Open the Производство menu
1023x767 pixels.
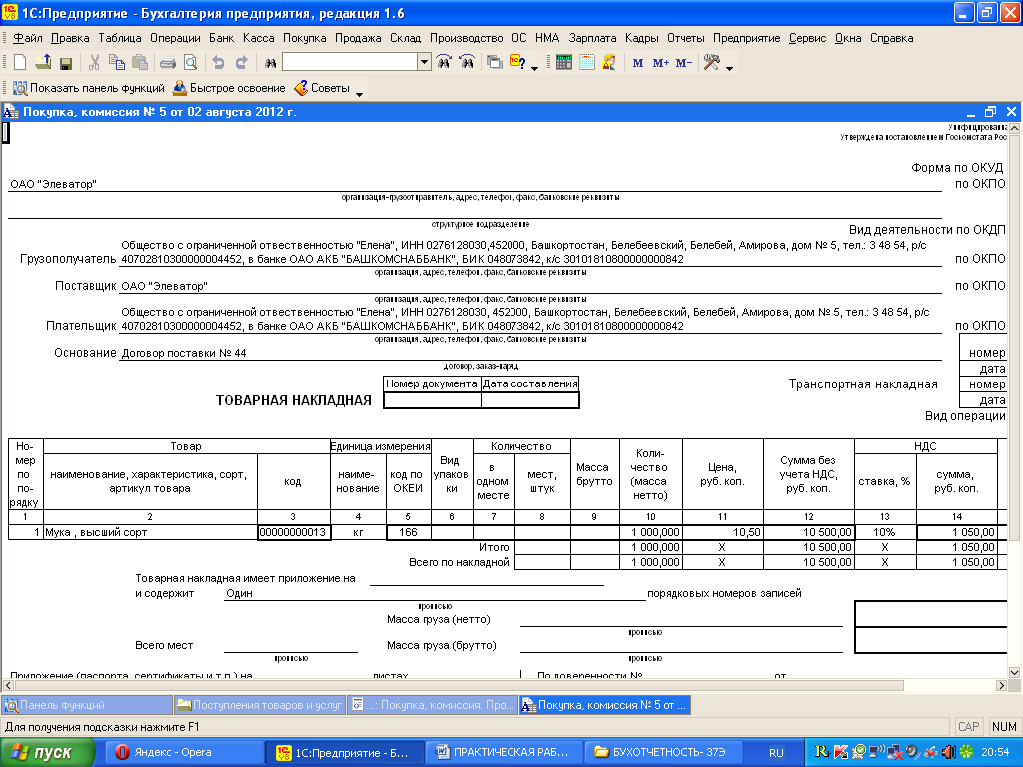click(466, 38)
